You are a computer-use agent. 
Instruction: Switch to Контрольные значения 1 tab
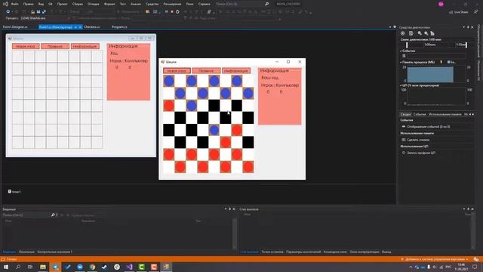54,252
